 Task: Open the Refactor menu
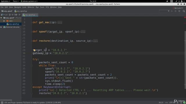(x=31, y=7)
